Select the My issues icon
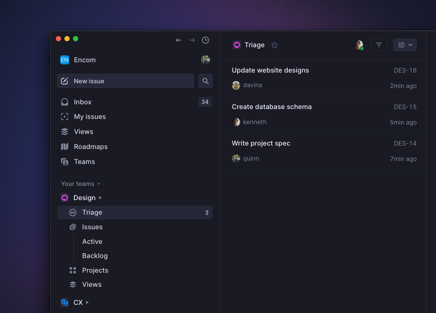Image resolution: width=436 pixels, height=313 pixels. [x=65, y=116]
